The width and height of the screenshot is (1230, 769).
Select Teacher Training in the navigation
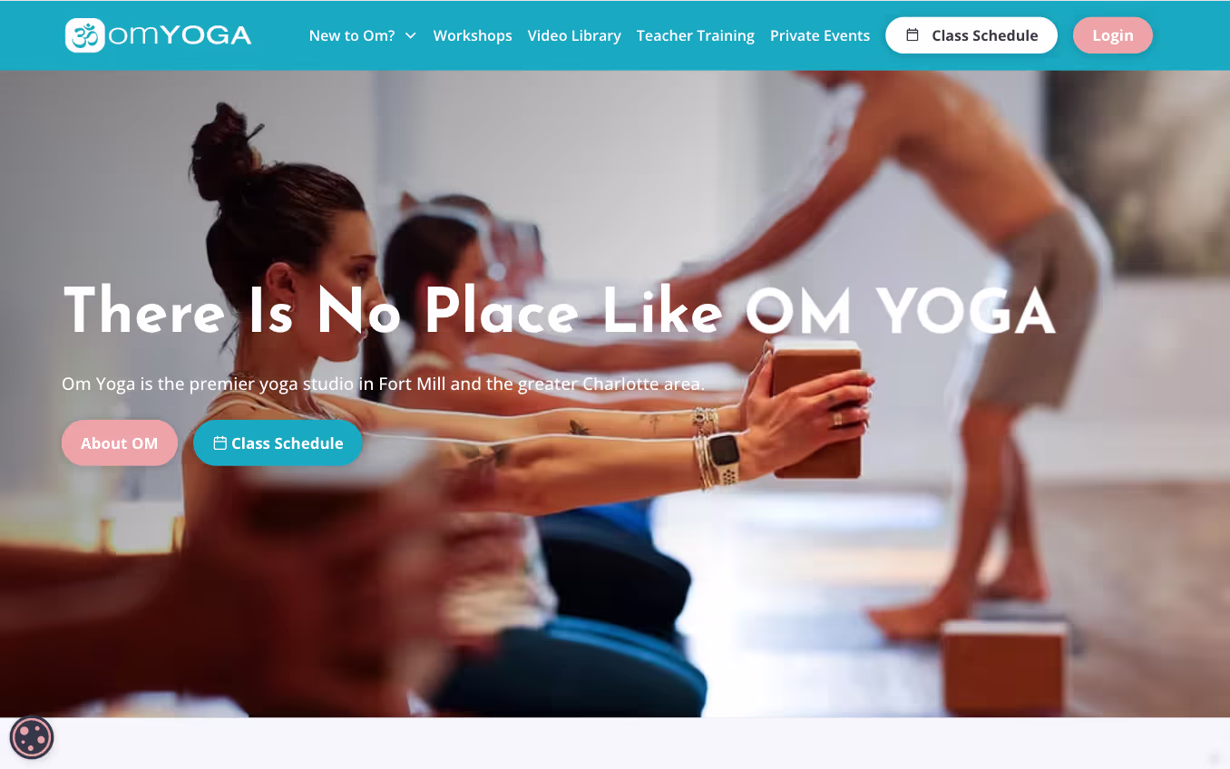[x=696, y=35]
